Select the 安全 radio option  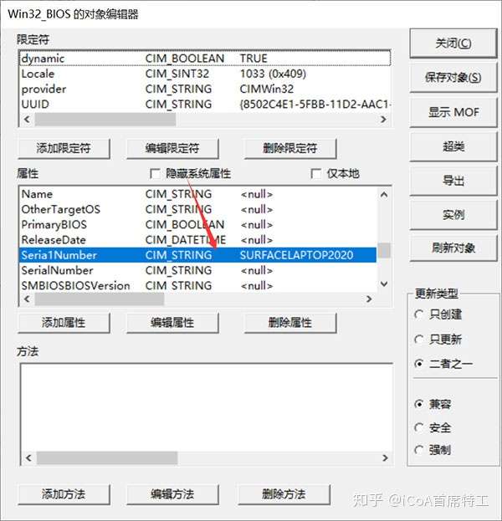point(419,427)
